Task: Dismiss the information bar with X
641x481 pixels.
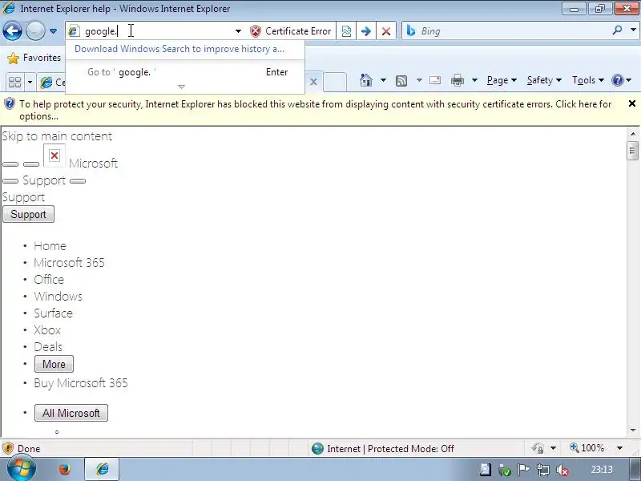Action: pyautogui.click(x=631, y=103)
